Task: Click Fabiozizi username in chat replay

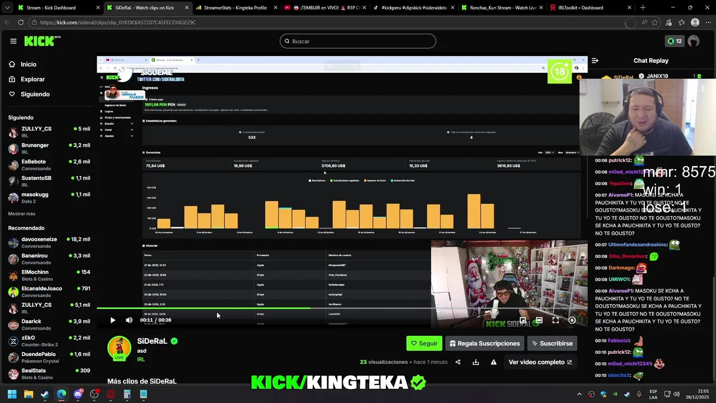Action: coord(619,340)
